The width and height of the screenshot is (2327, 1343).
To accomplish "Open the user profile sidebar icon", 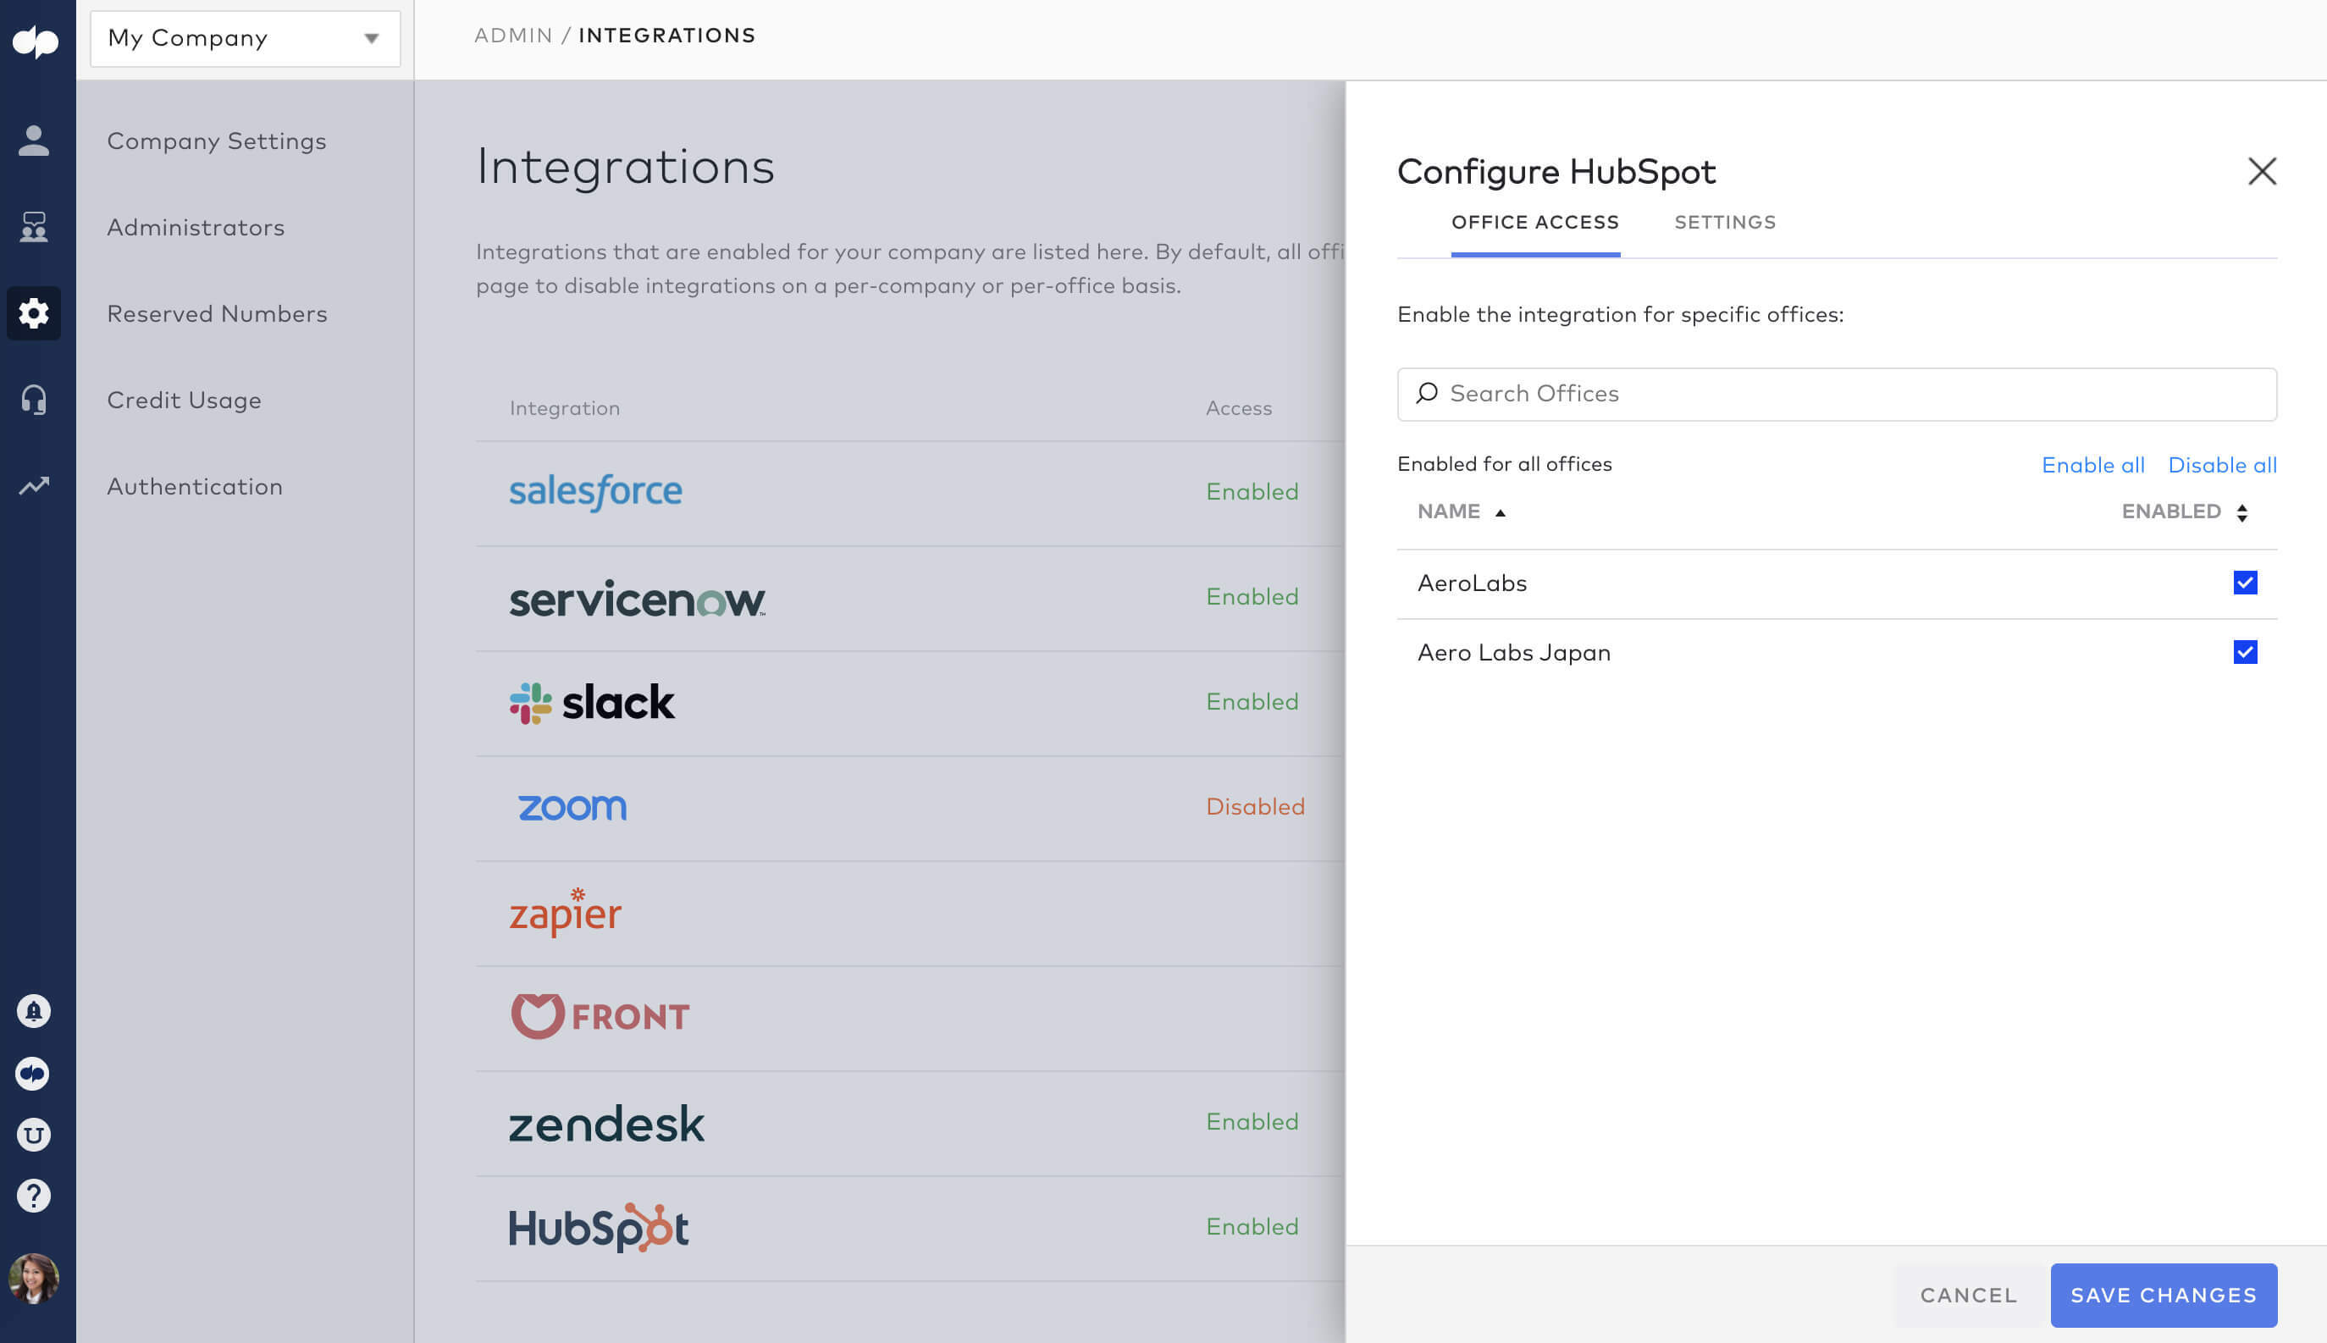I will tap(34, 141).
